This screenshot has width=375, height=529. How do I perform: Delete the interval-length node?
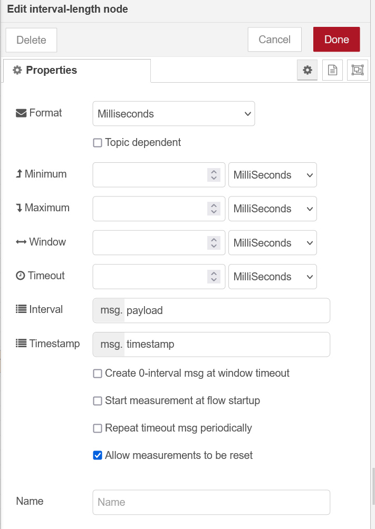click(x=31, y=40)
